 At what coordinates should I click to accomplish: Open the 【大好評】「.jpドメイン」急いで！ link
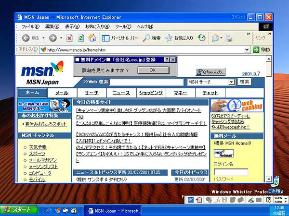104,141
